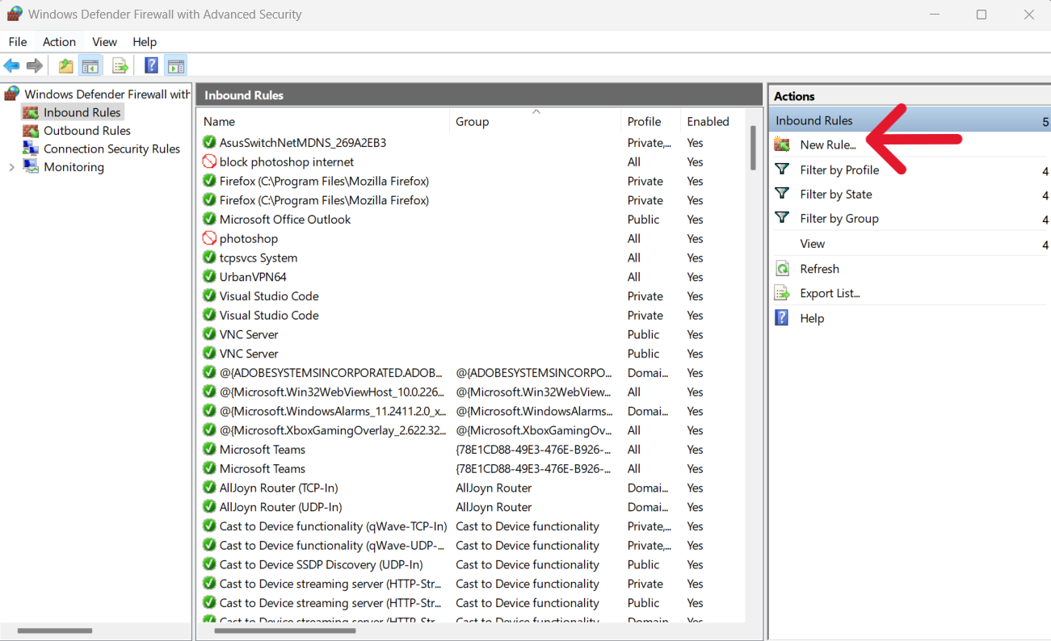1051x641 pixels.
Task: Click Profile cell 'Public' in Microsoft Office Outlook row
Action: pyautogui.click(x=644, y=220)
